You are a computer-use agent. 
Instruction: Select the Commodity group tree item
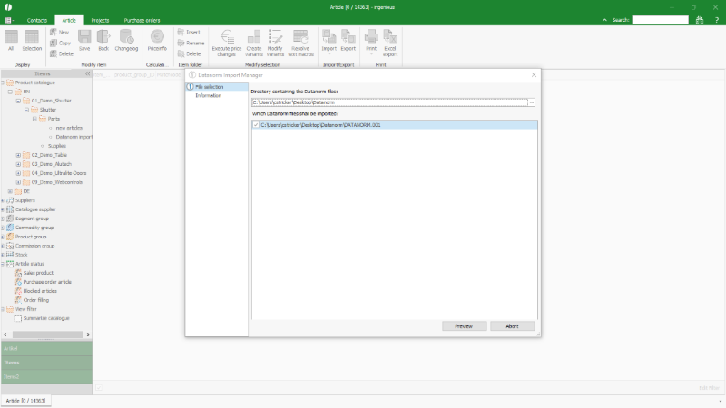[x=34, y=228]
